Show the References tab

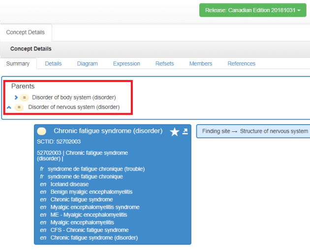click(x=241, y=64)
